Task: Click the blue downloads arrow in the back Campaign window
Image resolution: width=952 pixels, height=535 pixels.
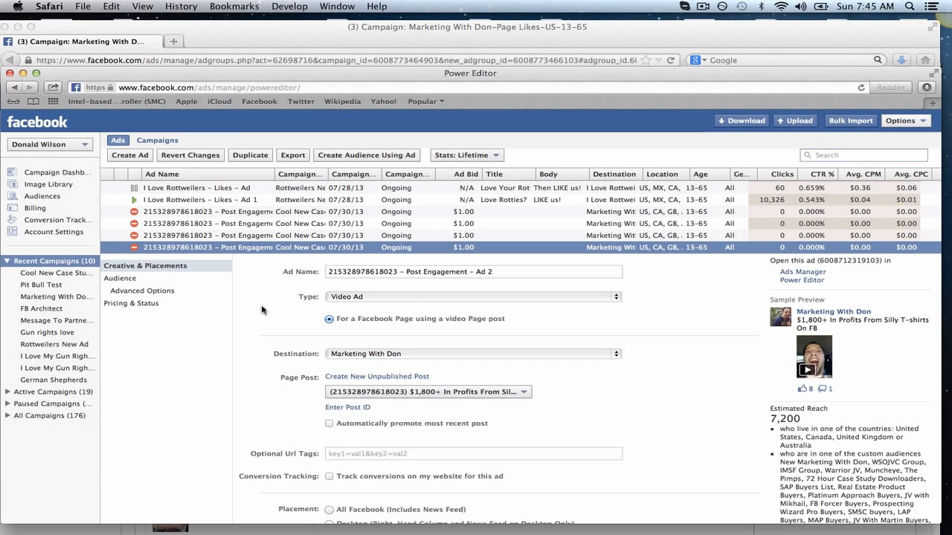Action: [901, 60]
